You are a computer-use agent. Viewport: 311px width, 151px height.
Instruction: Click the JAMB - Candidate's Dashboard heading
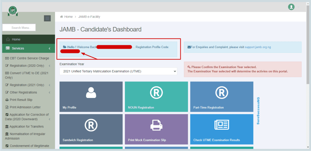pyautogui.click(x=100, y=29)
